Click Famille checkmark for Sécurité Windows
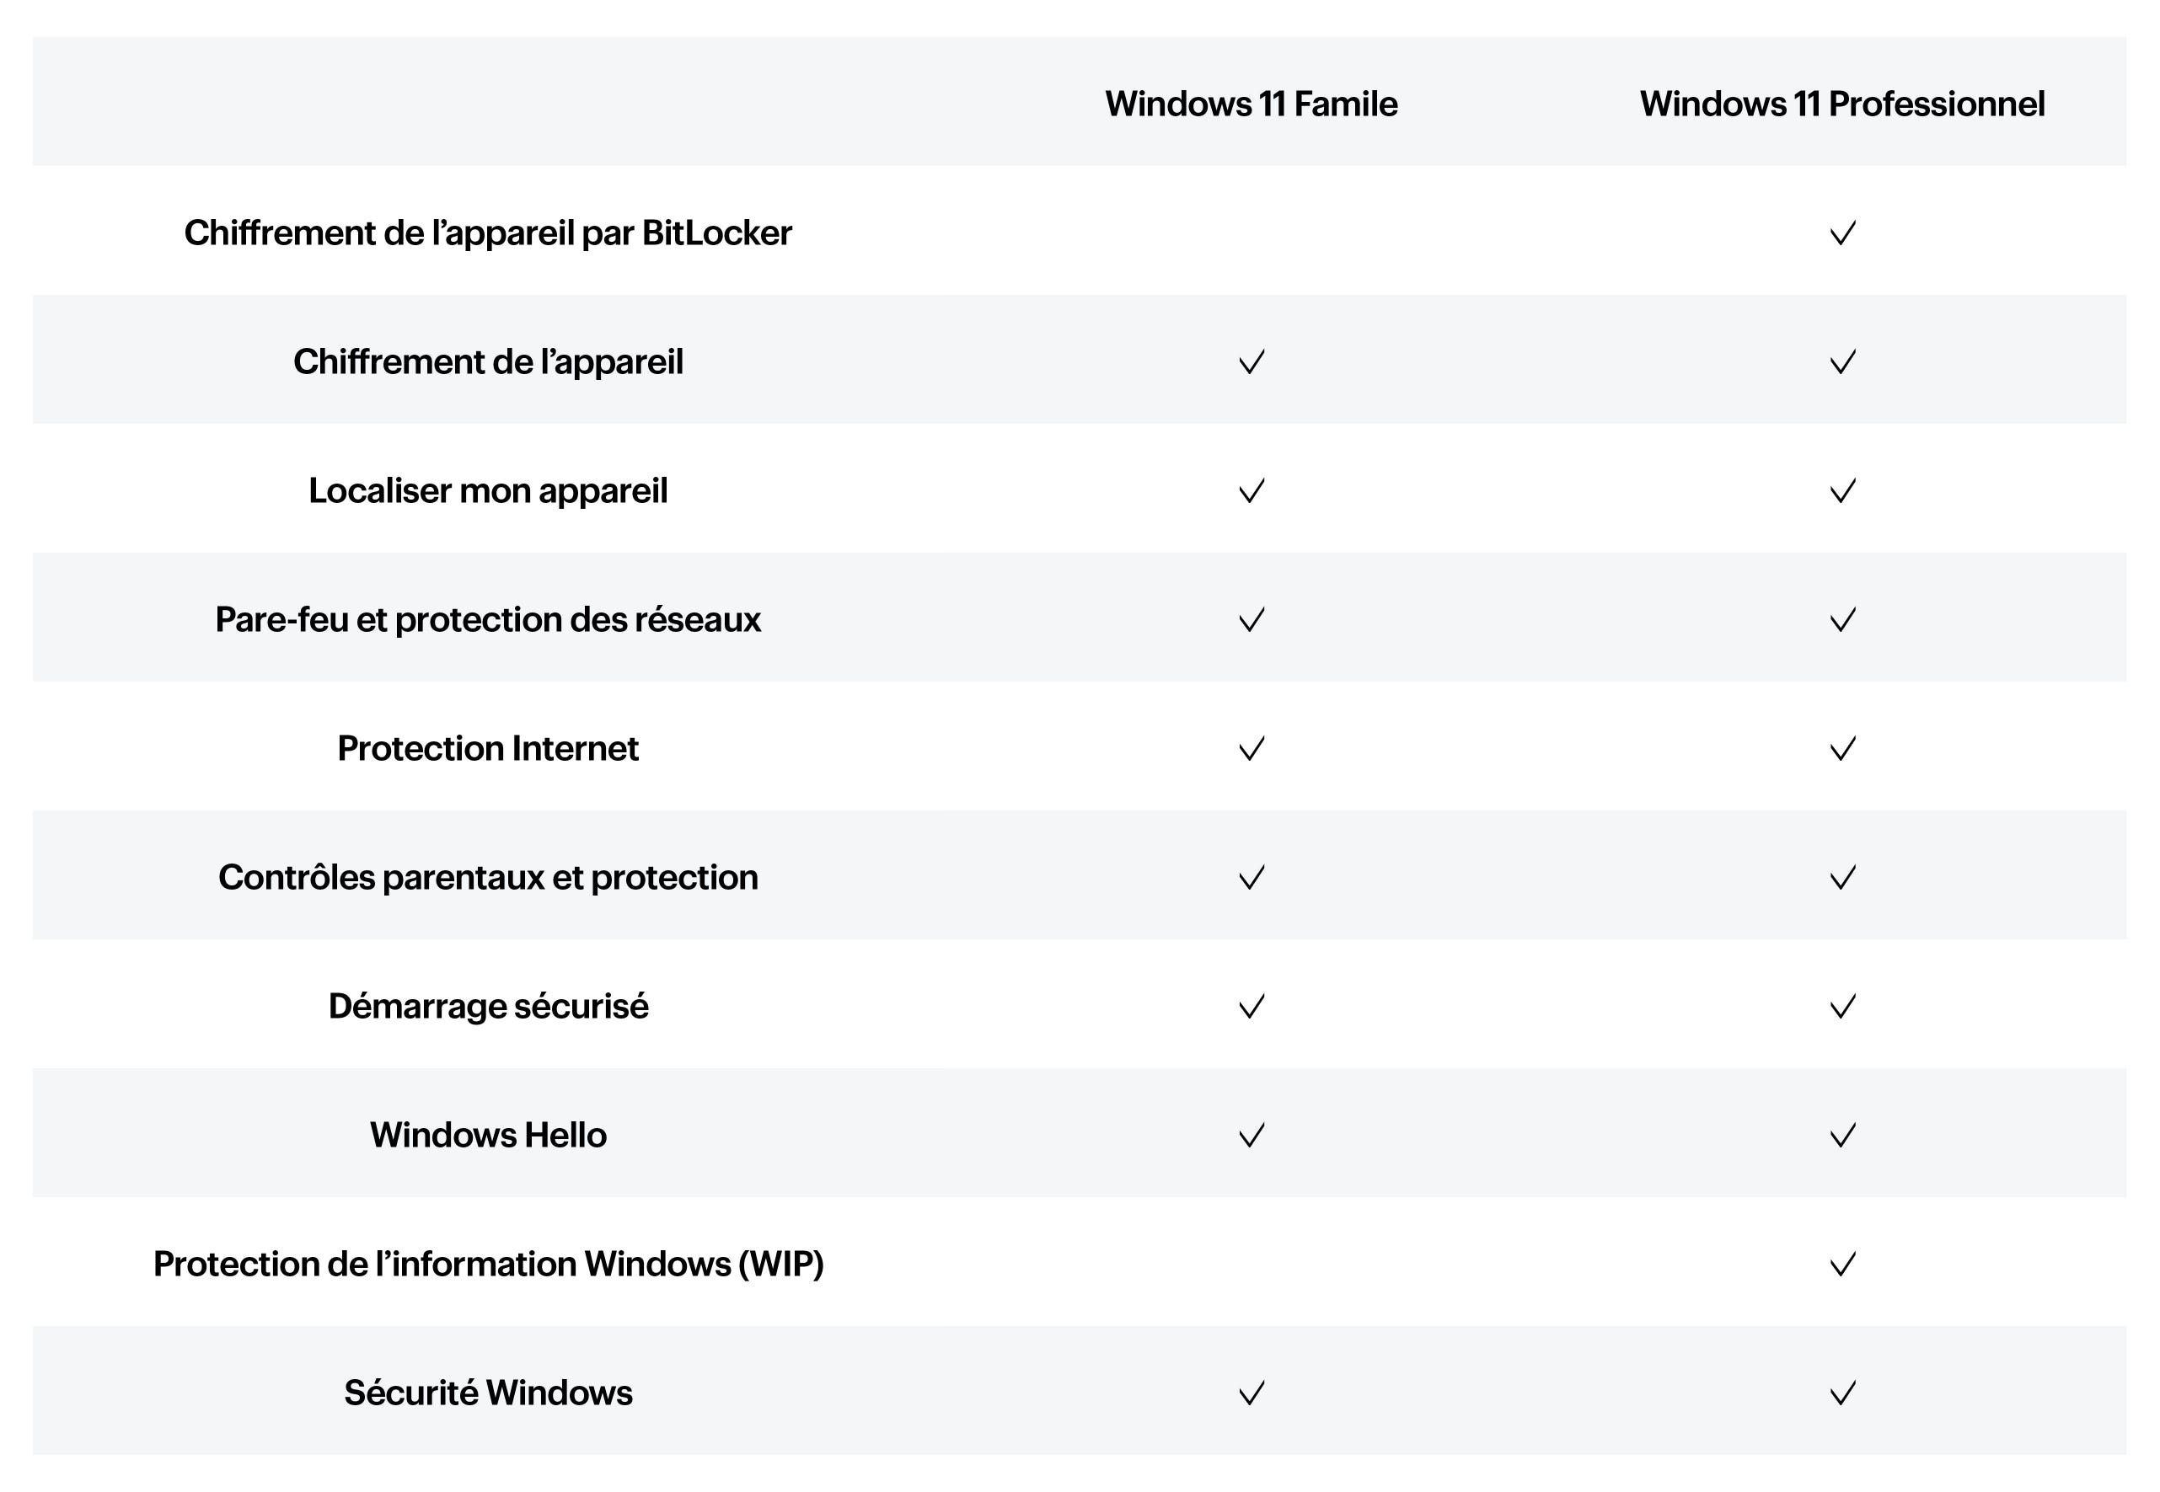The width and height of the screenshot is (2160, 1492). (x=1252, y=1393)
